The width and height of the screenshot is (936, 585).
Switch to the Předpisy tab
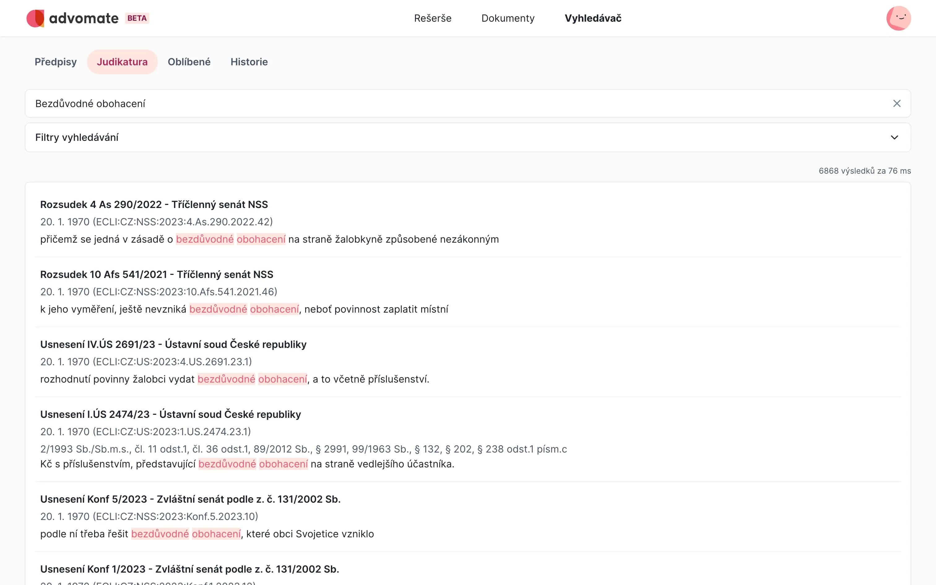click(x=56, y=62)
